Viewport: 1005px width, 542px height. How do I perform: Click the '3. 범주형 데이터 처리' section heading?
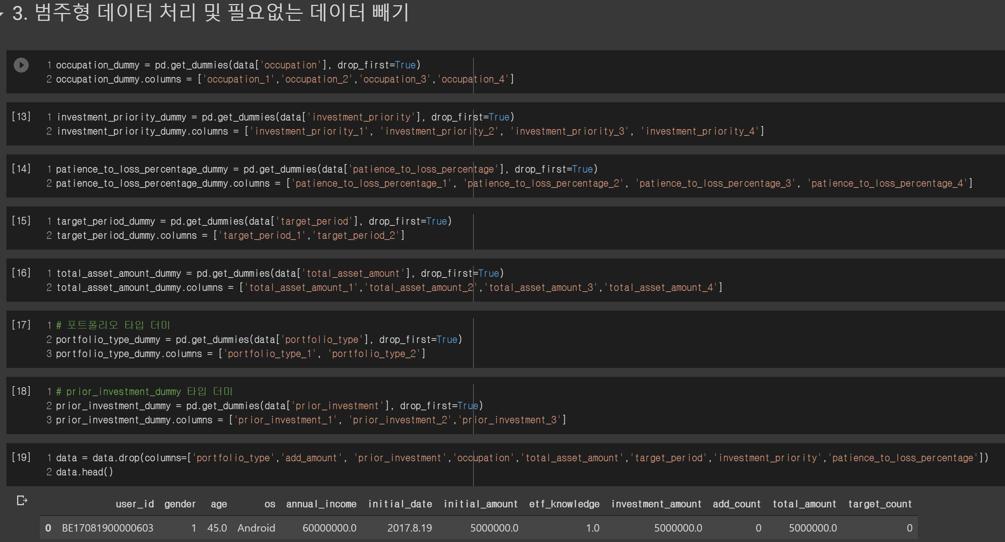211,13
